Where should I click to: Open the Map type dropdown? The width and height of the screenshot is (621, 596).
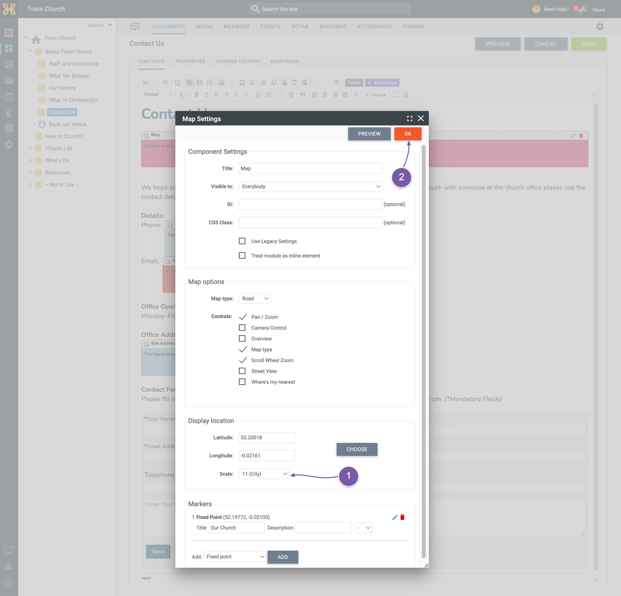click(254, 298)
